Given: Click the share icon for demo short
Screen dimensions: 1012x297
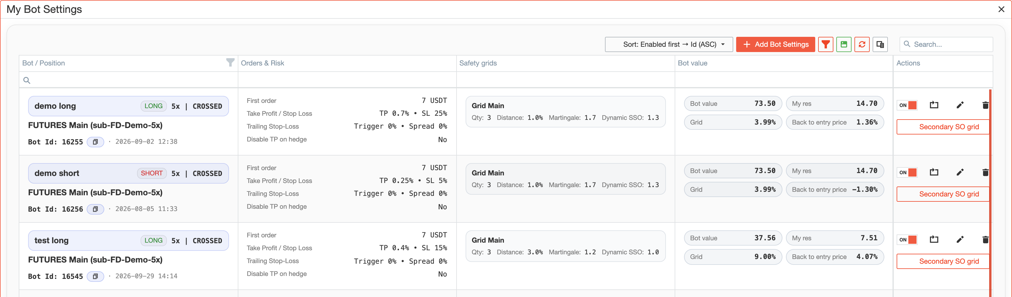Looking at the screenshot, I should pyautogui.click(x=934, y=172).
